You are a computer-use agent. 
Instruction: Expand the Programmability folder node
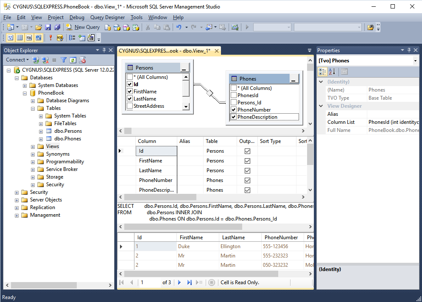click(x=33, y=162)
